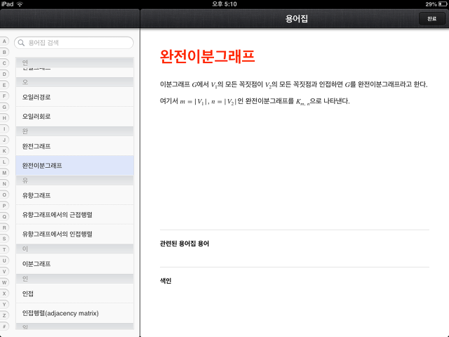
Task: Jump to index letter Y
Action: pos(4,304)
